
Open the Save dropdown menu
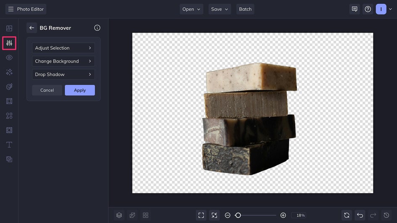point(220,9)
